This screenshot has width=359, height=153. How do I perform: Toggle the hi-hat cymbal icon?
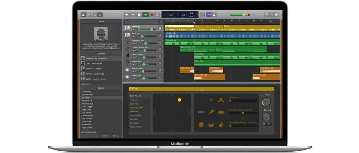tap(221, 112)
